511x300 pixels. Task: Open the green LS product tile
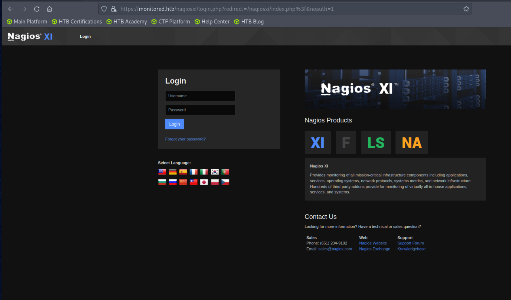point(376,143)
